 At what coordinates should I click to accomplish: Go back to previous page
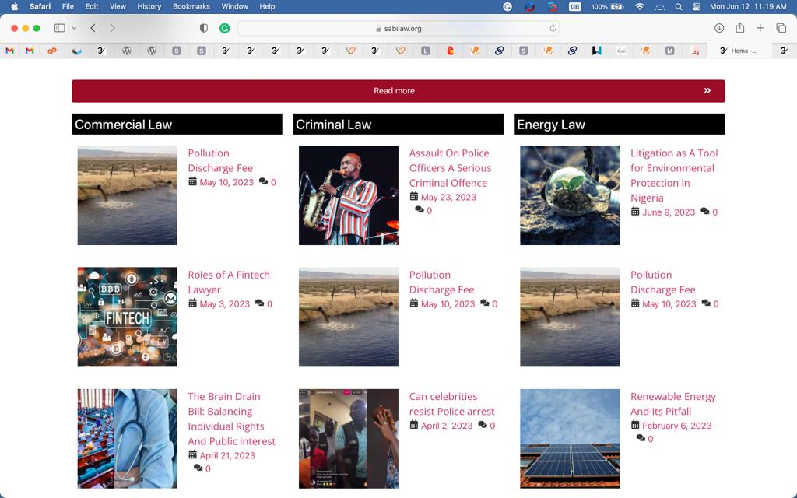[x=93, y=28]
